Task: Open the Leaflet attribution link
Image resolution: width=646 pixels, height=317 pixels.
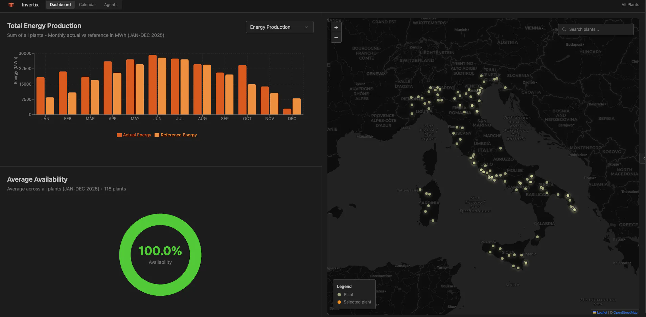Action: click(x=602, y=313)
